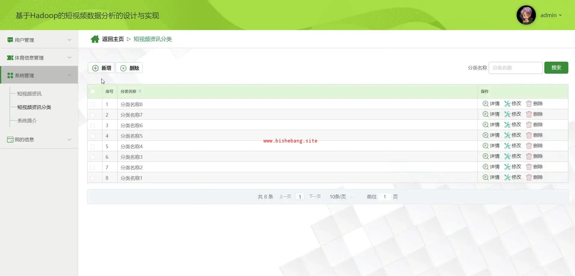The height and width of the screenshot is (276, 575).
Task: Sort by 分类名称 column arrows
Action: coord(140,91)
